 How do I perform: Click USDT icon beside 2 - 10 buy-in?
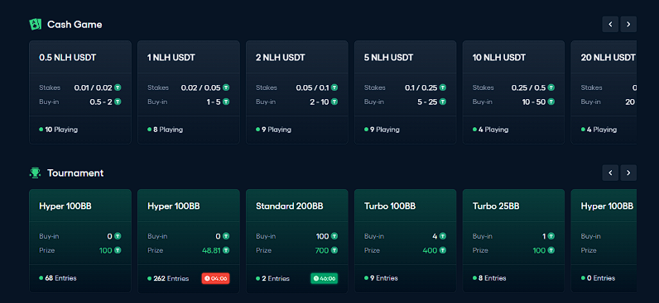pyautogui.click(x=334, y=102)
